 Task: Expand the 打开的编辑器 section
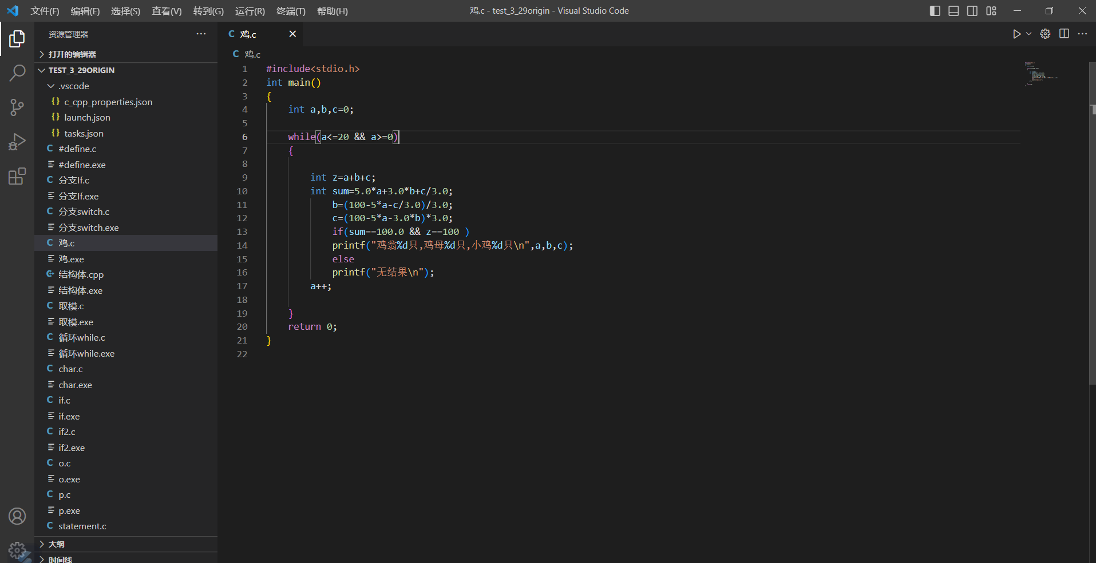click(x=126, y=54)
